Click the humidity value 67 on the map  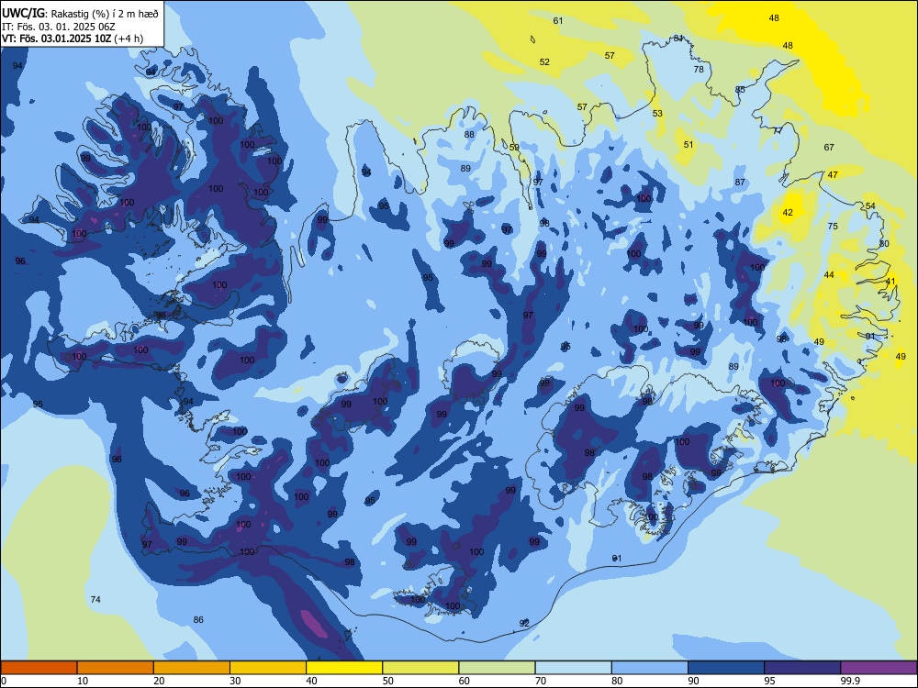828,147
